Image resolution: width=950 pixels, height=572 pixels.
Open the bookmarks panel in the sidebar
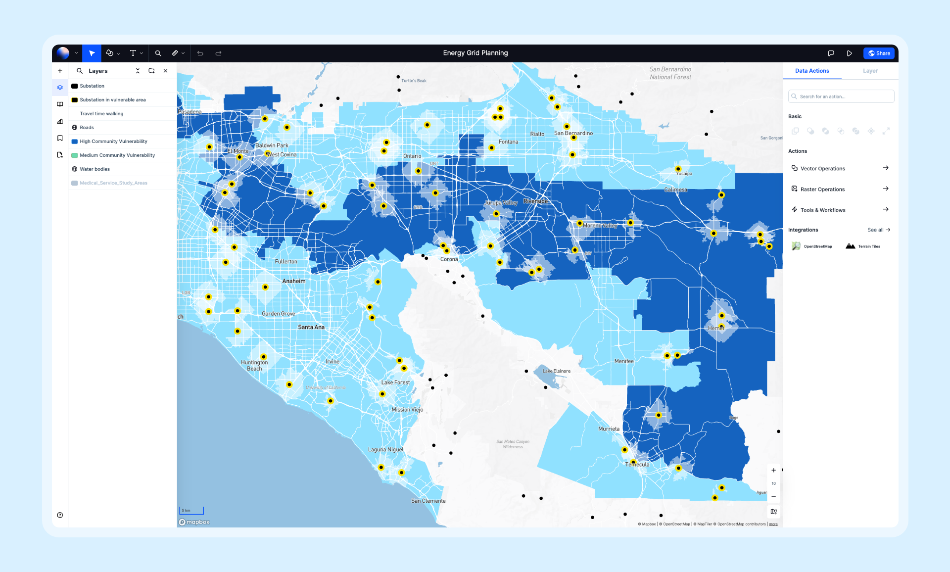pos(60,138)
